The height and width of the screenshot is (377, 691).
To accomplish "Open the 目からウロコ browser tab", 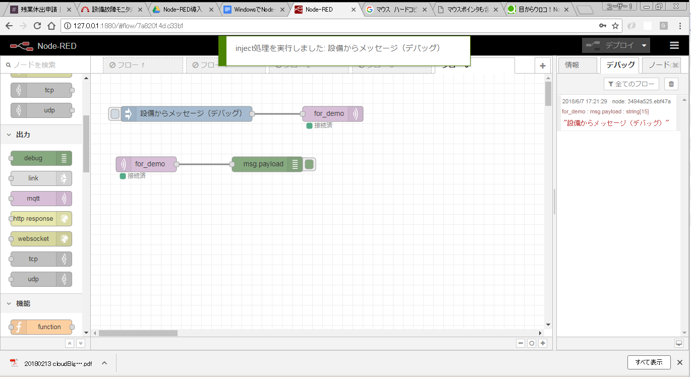I will (x=539, y=10).
